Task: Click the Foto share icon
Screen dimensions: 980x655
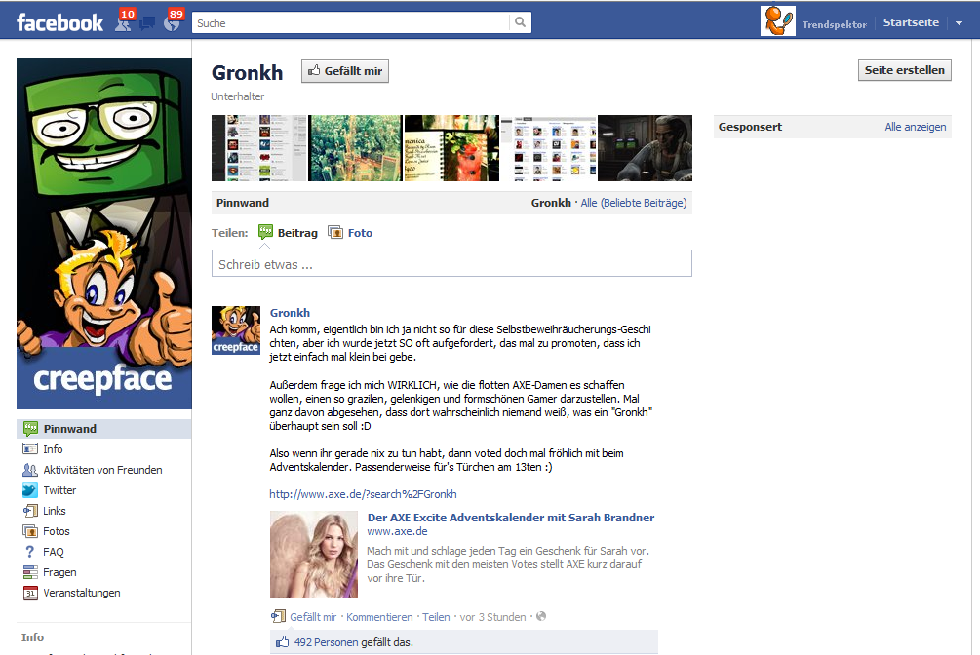Action: 335,233
